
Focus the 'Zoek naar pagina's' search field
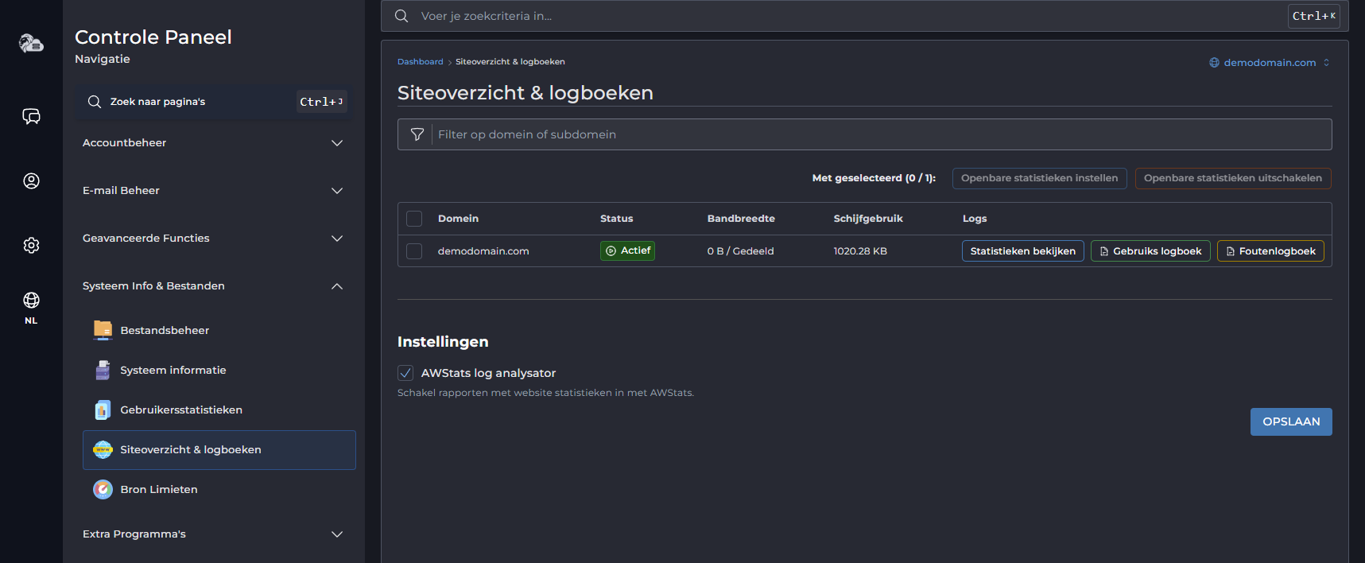coord(215,102)
